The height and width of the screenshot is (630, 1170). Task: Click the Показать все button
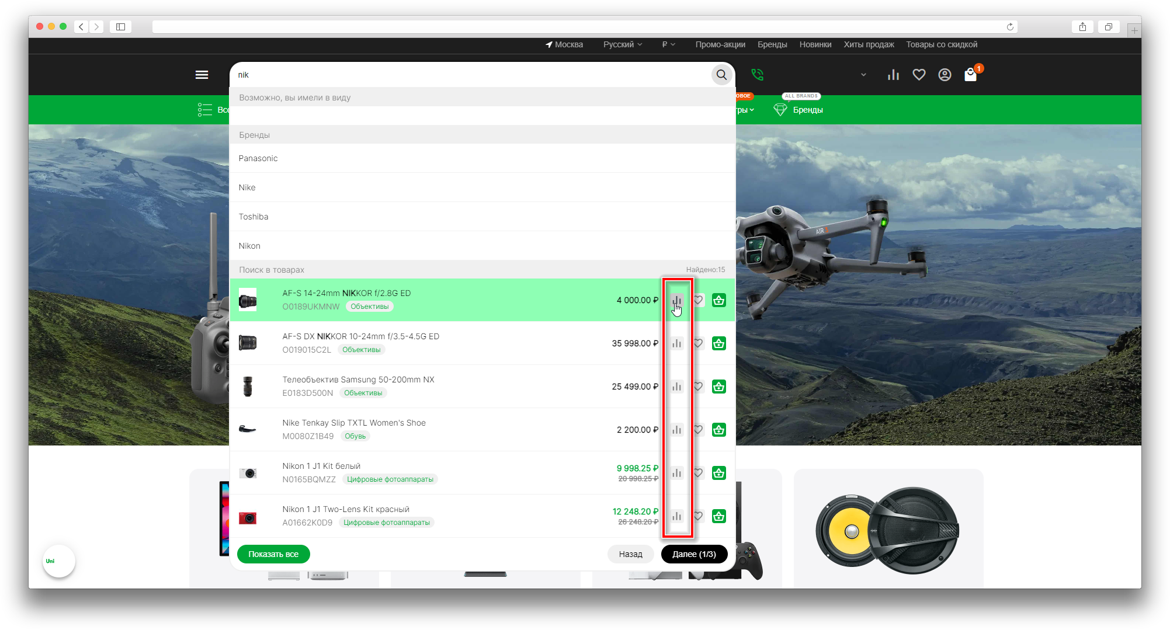(273, 554)
